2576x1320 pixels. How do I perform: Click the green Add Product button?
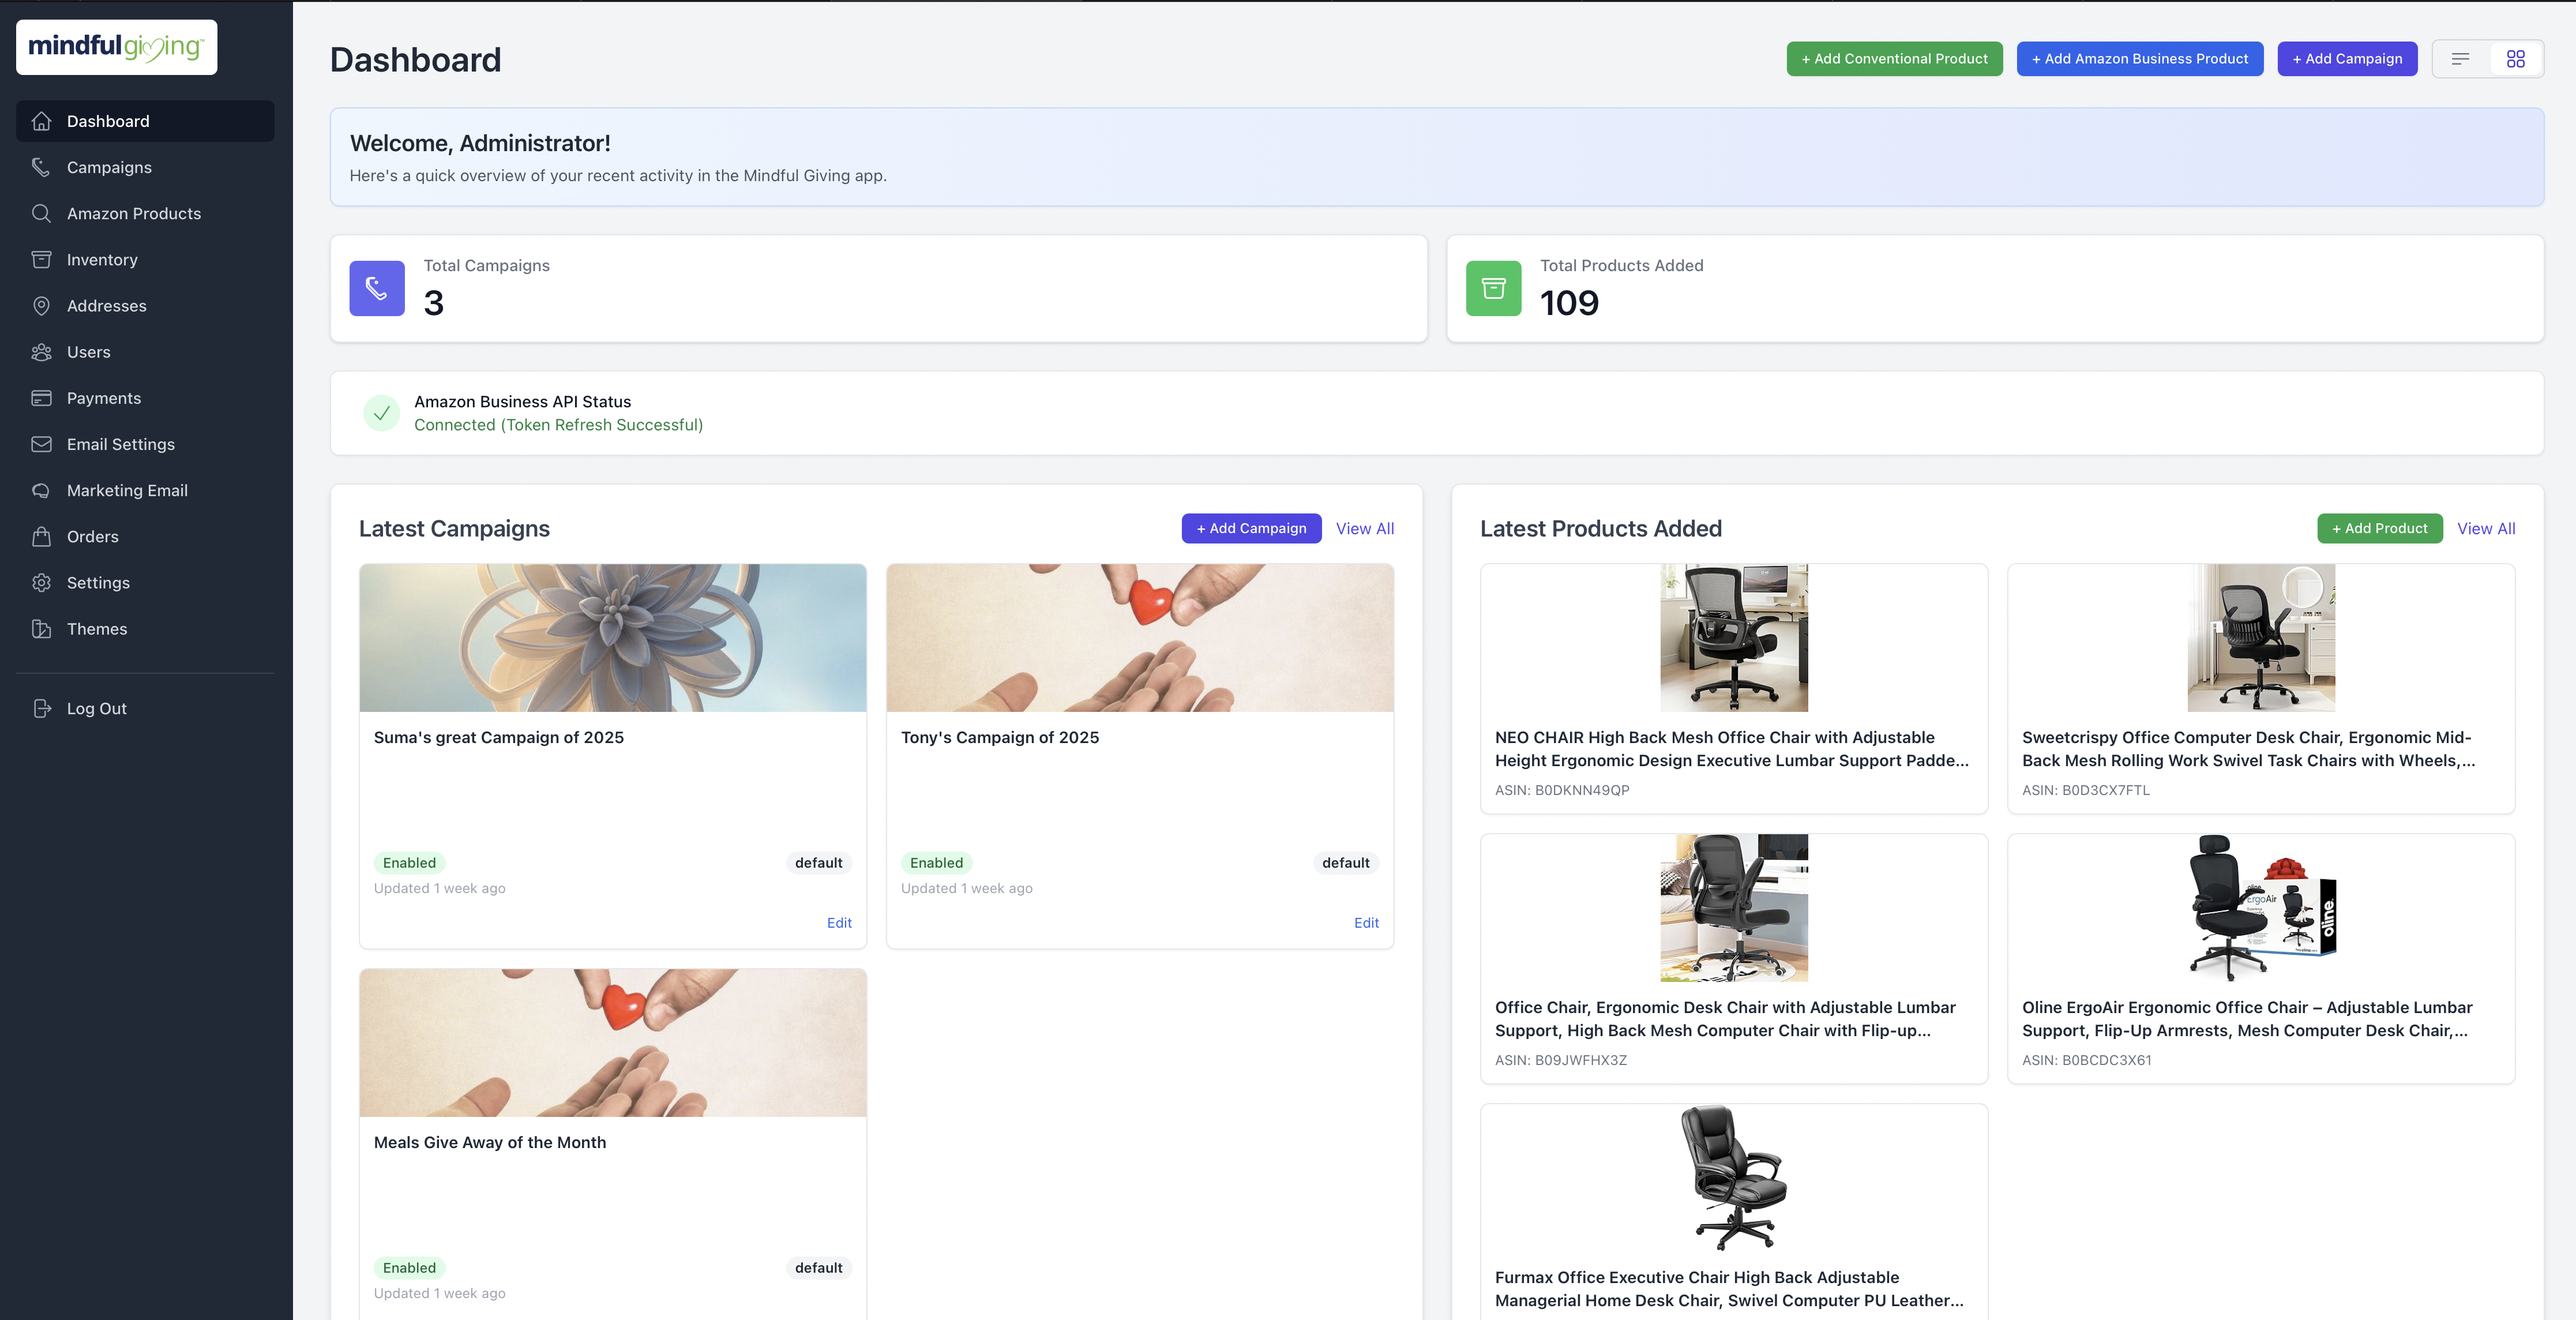pyautogui.click(x=2379, y=528)
